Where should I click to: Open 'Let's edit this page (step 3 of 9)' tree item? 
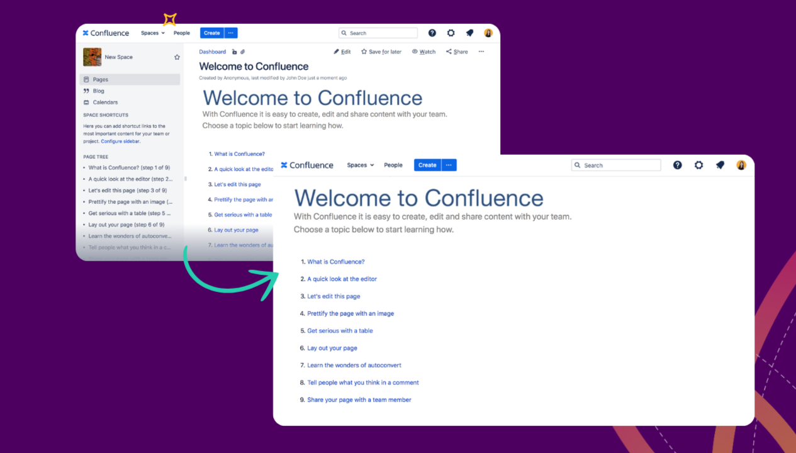pos(128,190)
